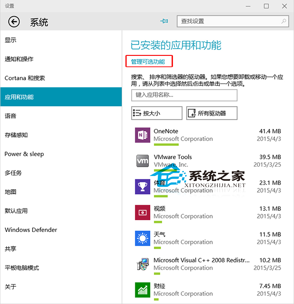The height and width of the screenshot is (304, 294).
Task: Pin the settings page with pin icon
Action: [164, 21]
